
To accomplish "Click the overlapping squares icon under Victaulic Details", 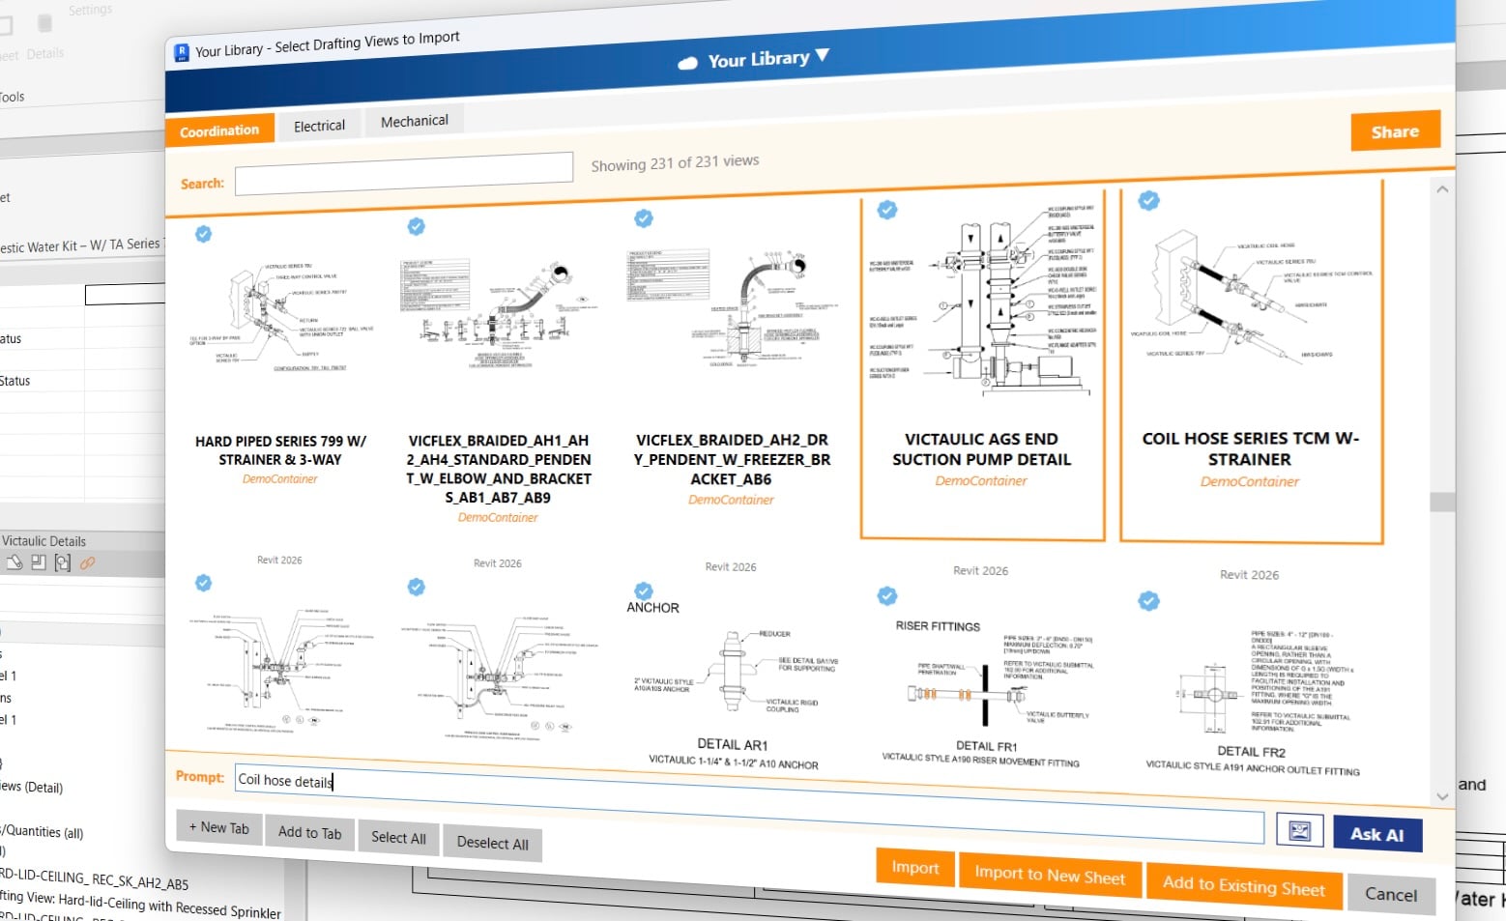I will 39,562.
